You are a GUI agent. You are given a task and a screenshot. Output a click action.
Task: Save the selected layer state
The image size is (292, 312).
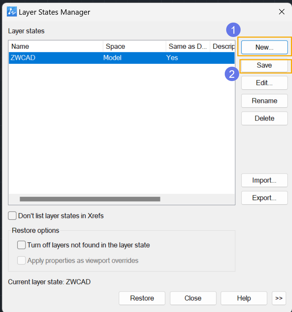[x=264, y=65]
